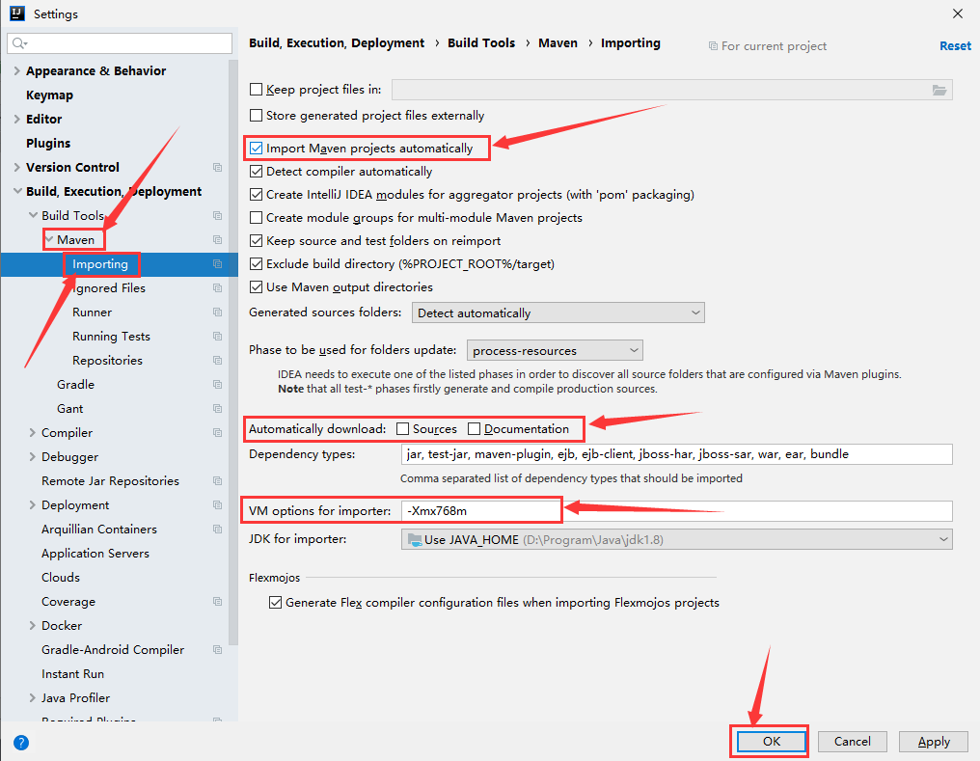Screen dimensions: 980x761
Task: Collapse the Build Tools node arrow
Action: point(33,215)
